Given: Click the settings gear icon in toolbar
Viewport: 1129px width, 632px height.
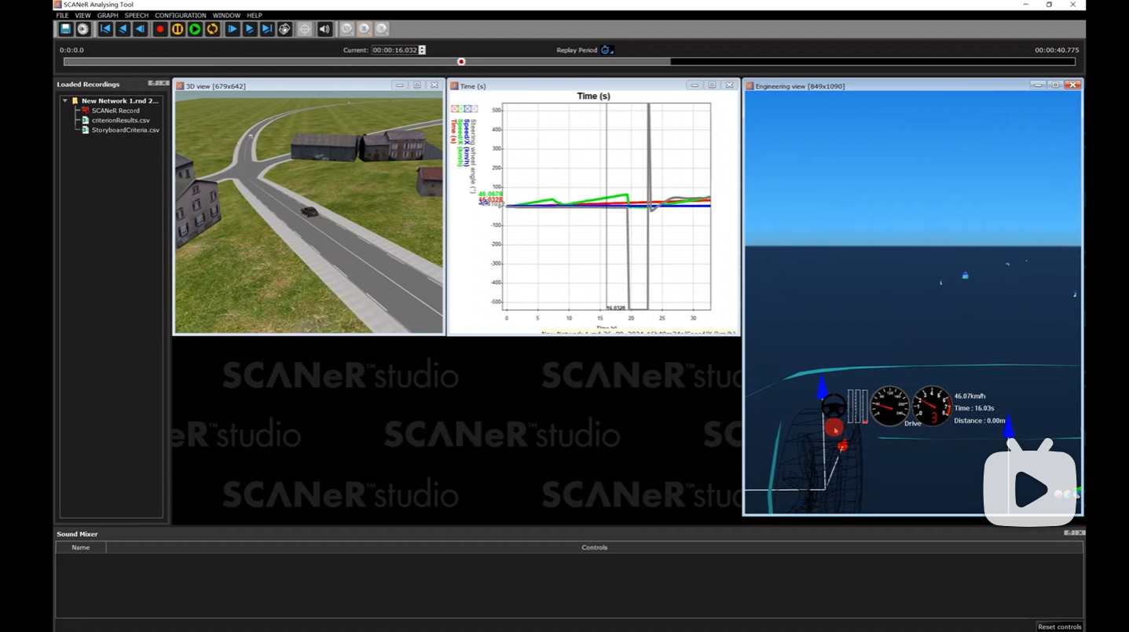Looking at the screenshot, I should click(83, 29).
